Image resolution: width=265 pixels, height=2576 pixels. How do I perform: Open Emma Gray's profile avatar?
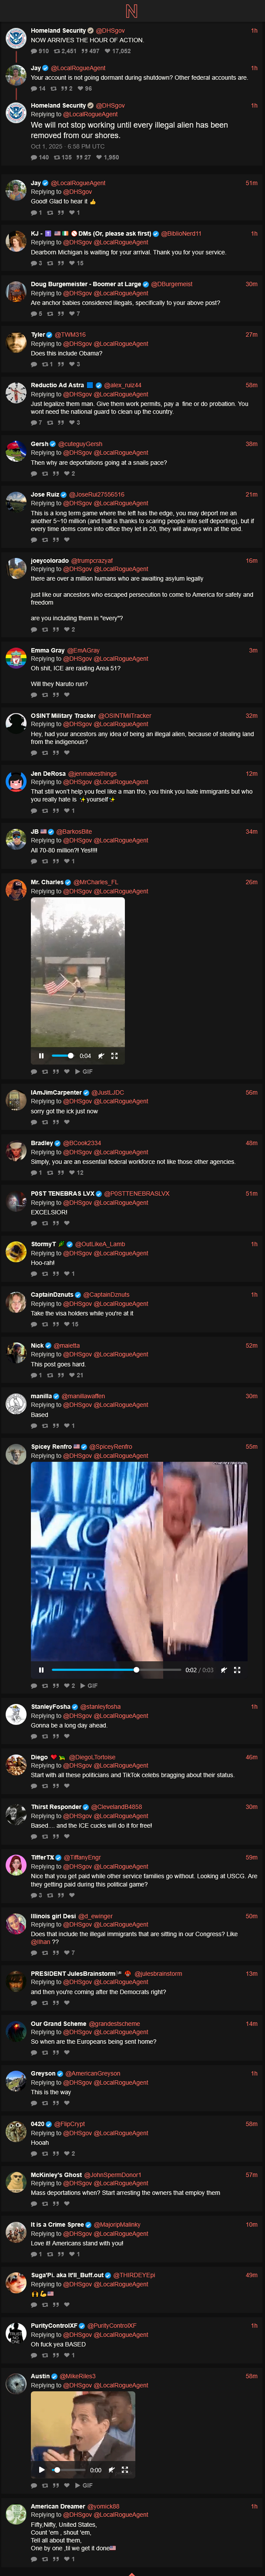[16, 657]
